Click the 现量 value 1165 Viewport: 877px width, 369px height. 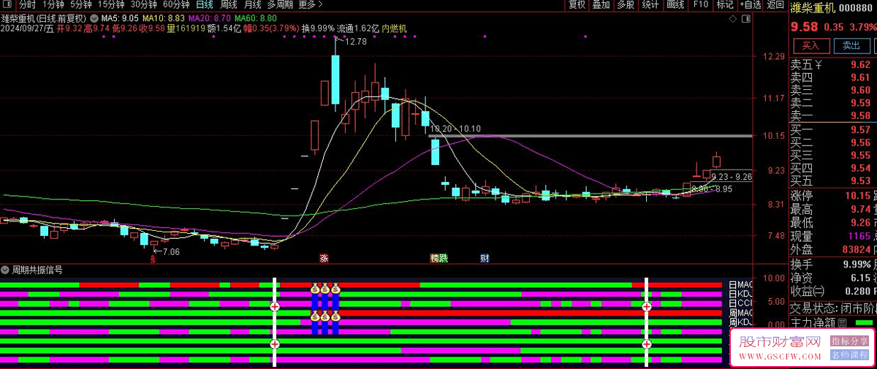click(x=859, y=237)
